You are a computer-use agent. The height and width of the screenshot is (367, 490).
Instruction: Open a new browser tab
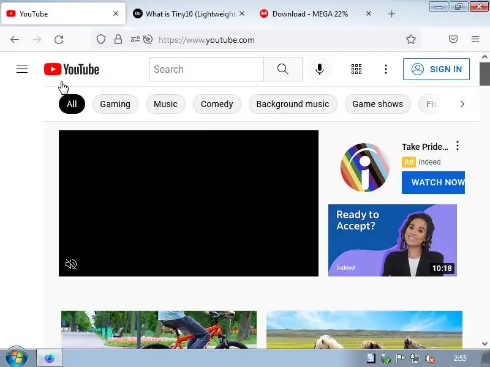click(x=391, y=13)
